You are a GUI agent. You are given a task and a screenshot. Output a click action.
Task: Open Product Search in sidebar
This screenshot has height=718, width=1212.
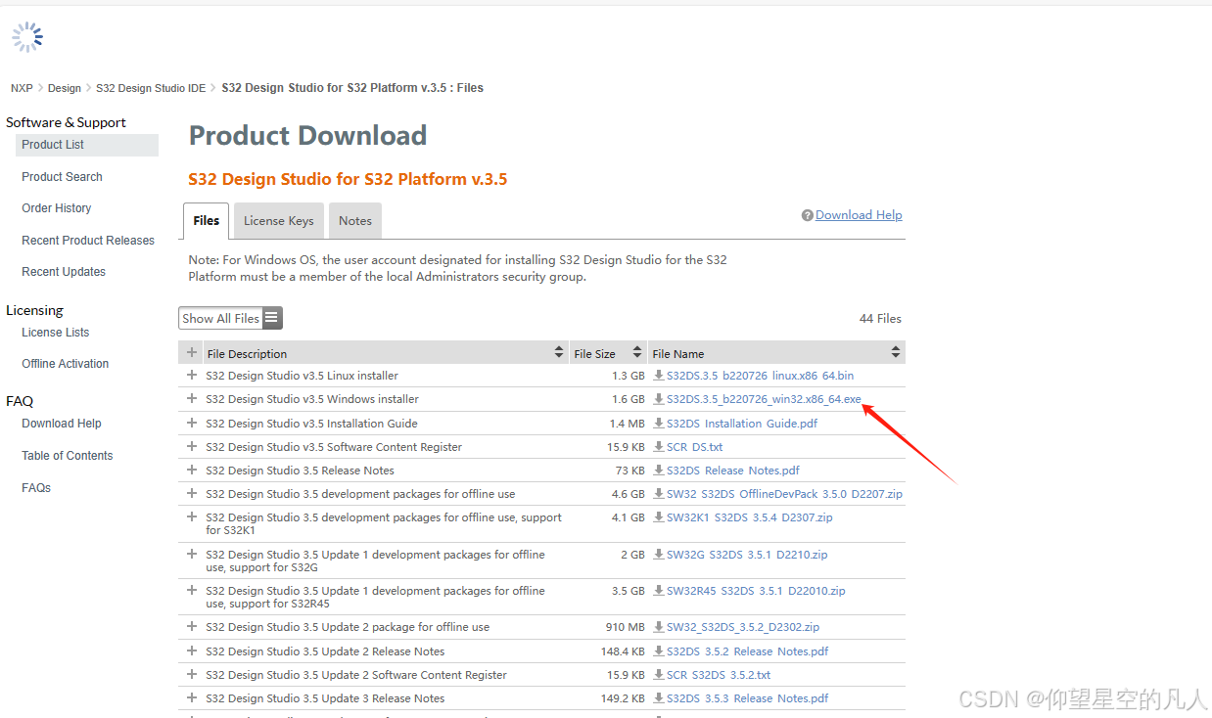62,177
